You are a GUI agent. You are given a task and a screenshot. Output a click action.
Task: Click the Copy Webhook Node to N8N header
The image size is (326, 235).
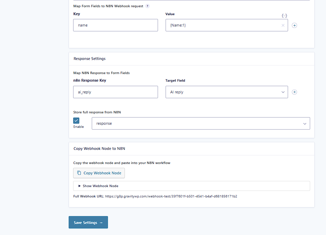point(99,149)
